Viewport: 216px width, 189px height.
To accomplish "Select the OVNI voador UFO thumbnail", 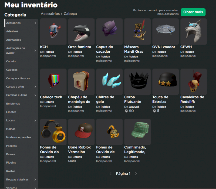I will coord(166,31).
